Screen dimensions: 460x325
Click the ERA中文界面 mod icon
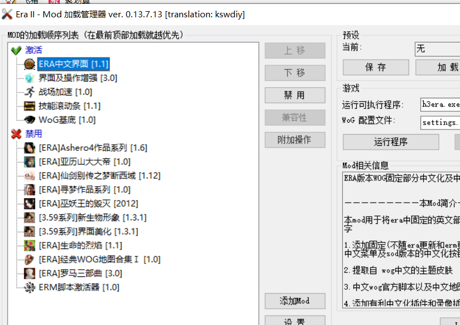(30, 64)
